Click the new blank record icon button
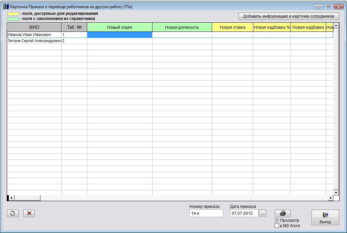Image resolution: width=347 pixels, height=233 pixels. click(x=13, y=213)
